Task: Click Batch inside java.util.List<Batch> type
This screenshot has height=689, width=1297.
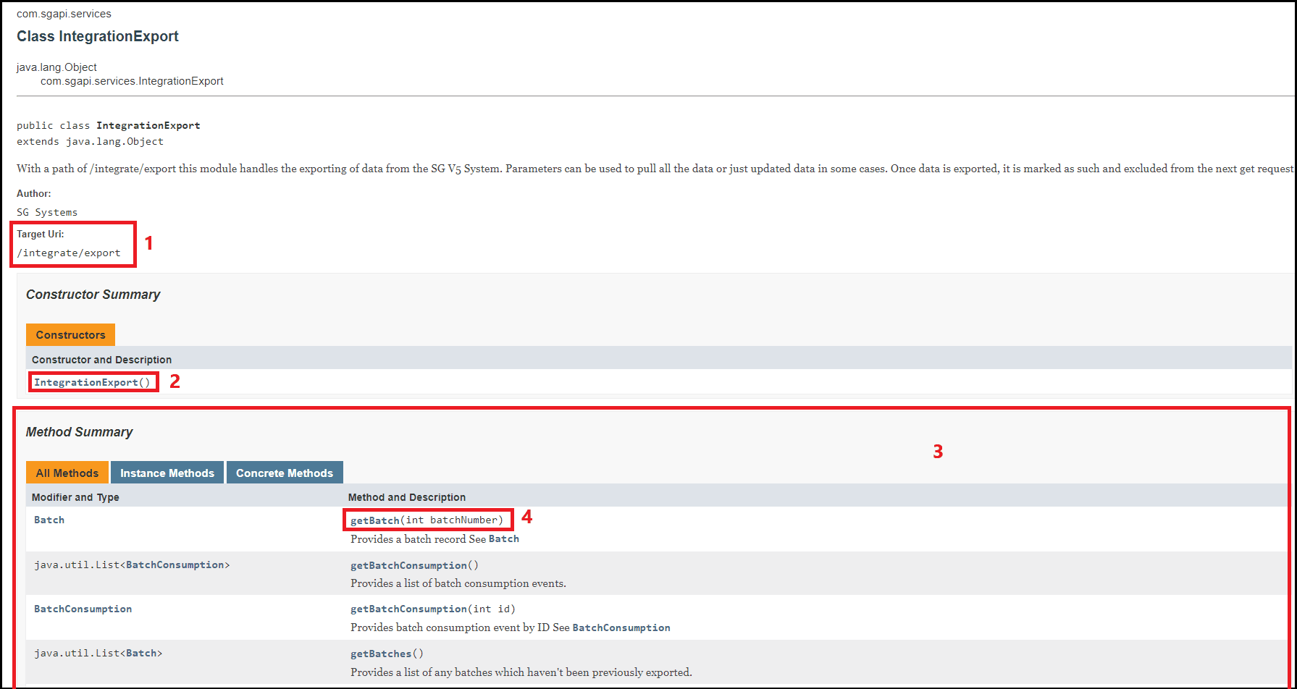Action: click(x=141, y=653)
